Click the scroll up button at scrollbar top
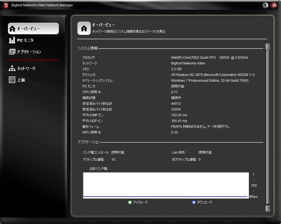Viewport: 281px width, 224px height. [268, 47]
